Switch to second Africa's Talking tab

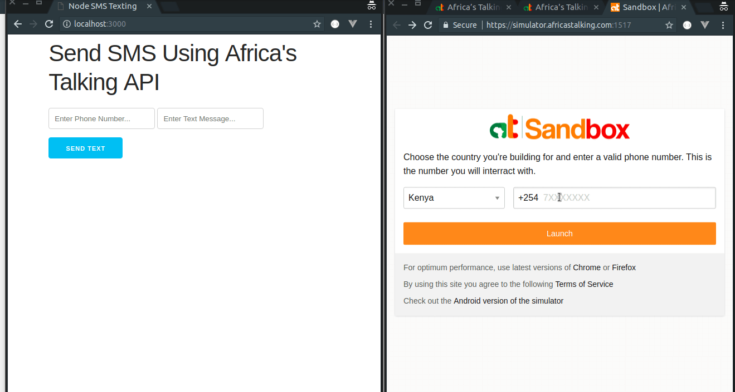click(561, 7)
